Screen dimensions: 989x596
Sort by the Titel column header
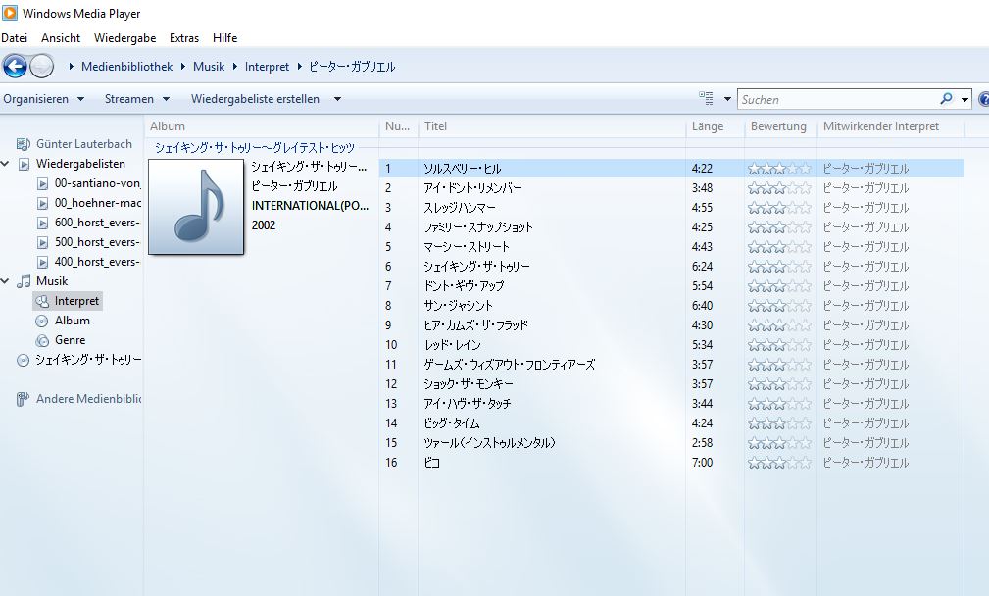[551, 126]
